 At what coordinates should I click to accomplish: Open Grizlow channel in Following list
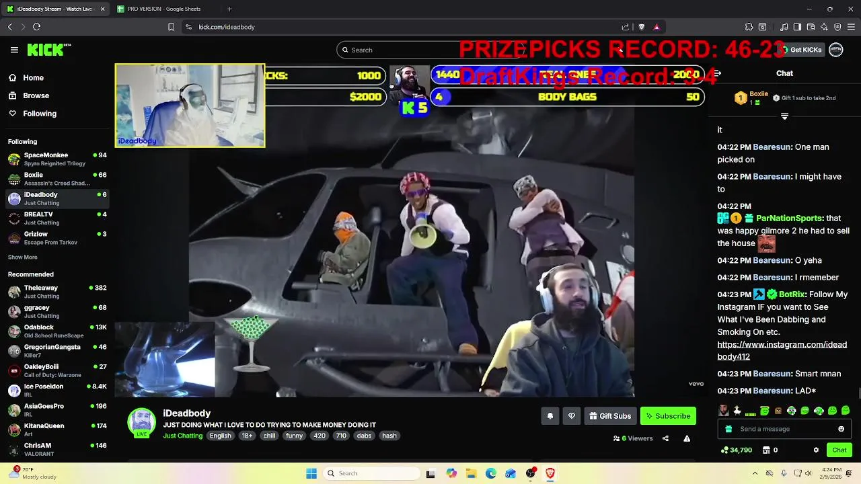(57, 238)
